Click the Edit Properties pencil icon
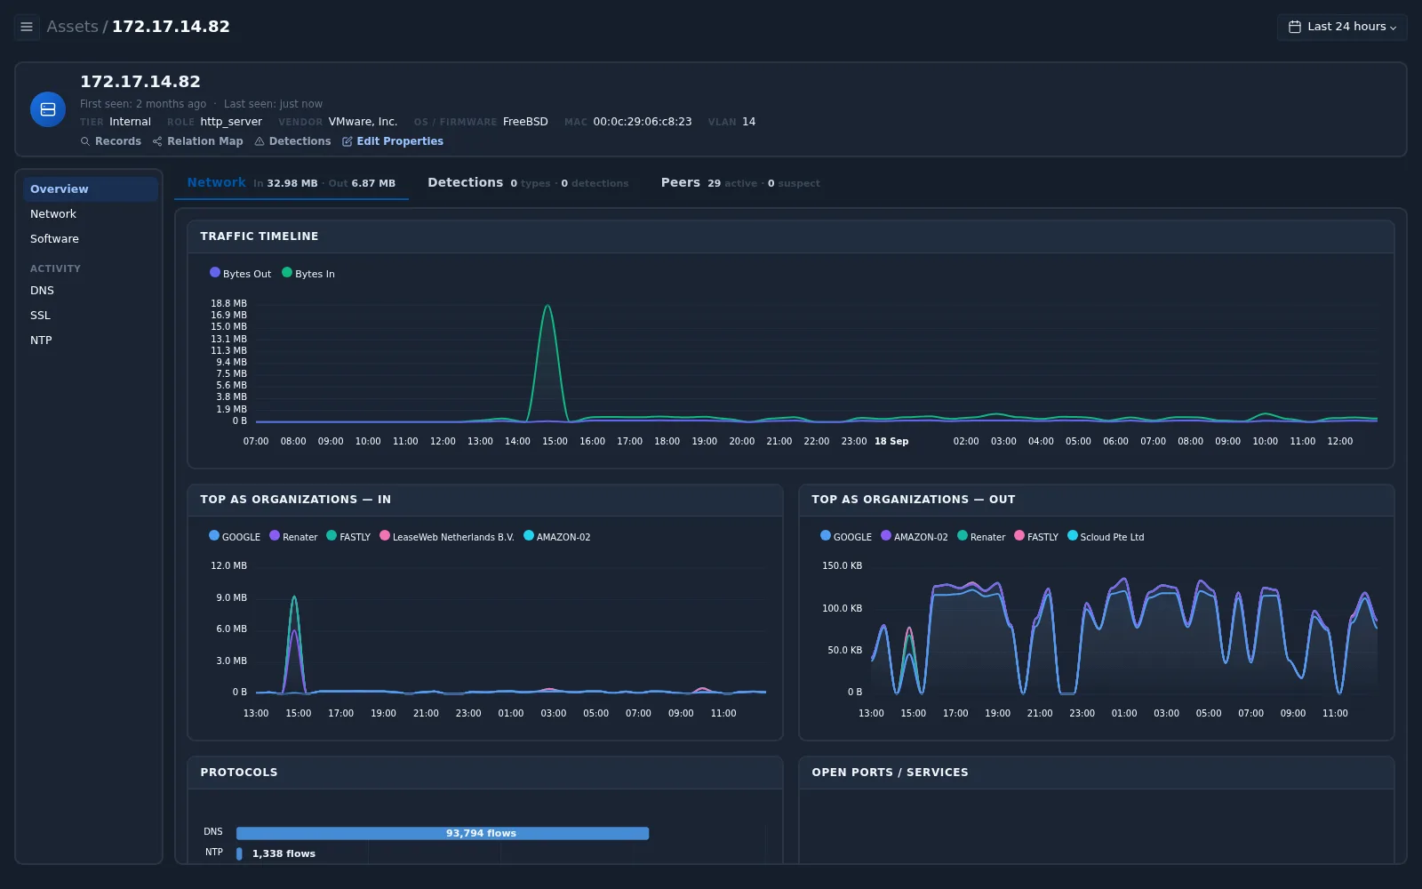1422x889 pixels. click(348, 141)
